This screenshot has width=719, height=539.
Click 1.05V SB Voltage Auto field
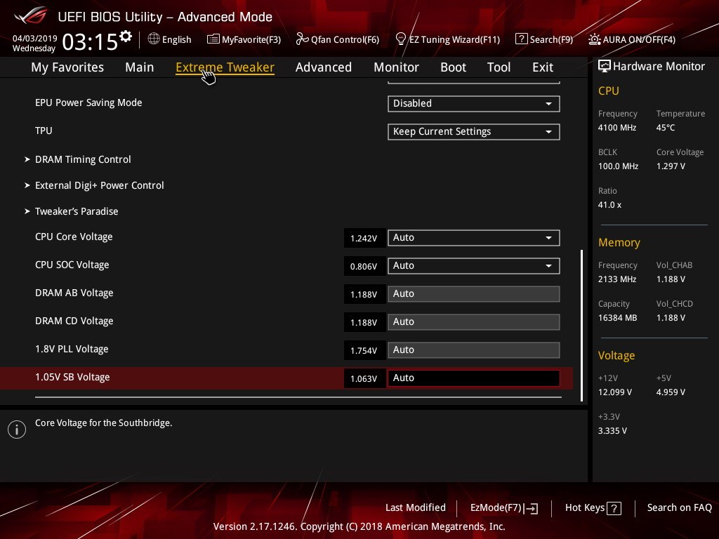click(474, 378)
